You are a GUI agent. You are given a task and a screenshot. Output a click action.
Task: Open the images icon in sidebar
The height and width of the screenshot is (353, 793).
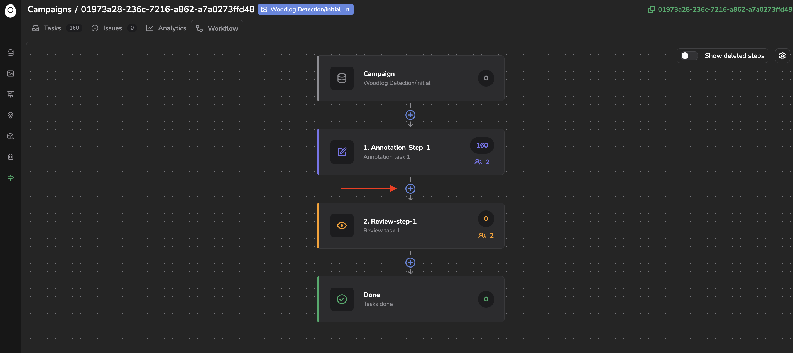point(11,73)
